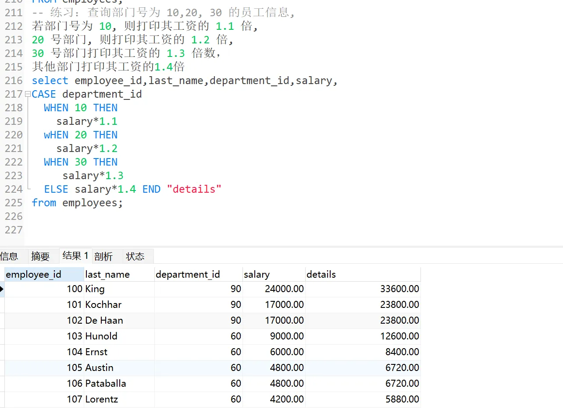
Task: Click the last_name column header
Action: tap(119, 275)
